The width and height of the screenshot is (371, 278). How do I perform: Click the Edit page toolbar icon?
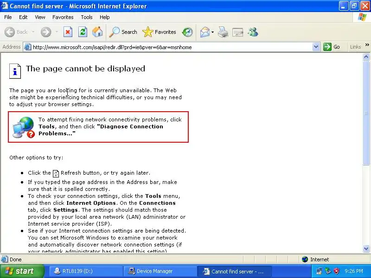pos(238,32)
